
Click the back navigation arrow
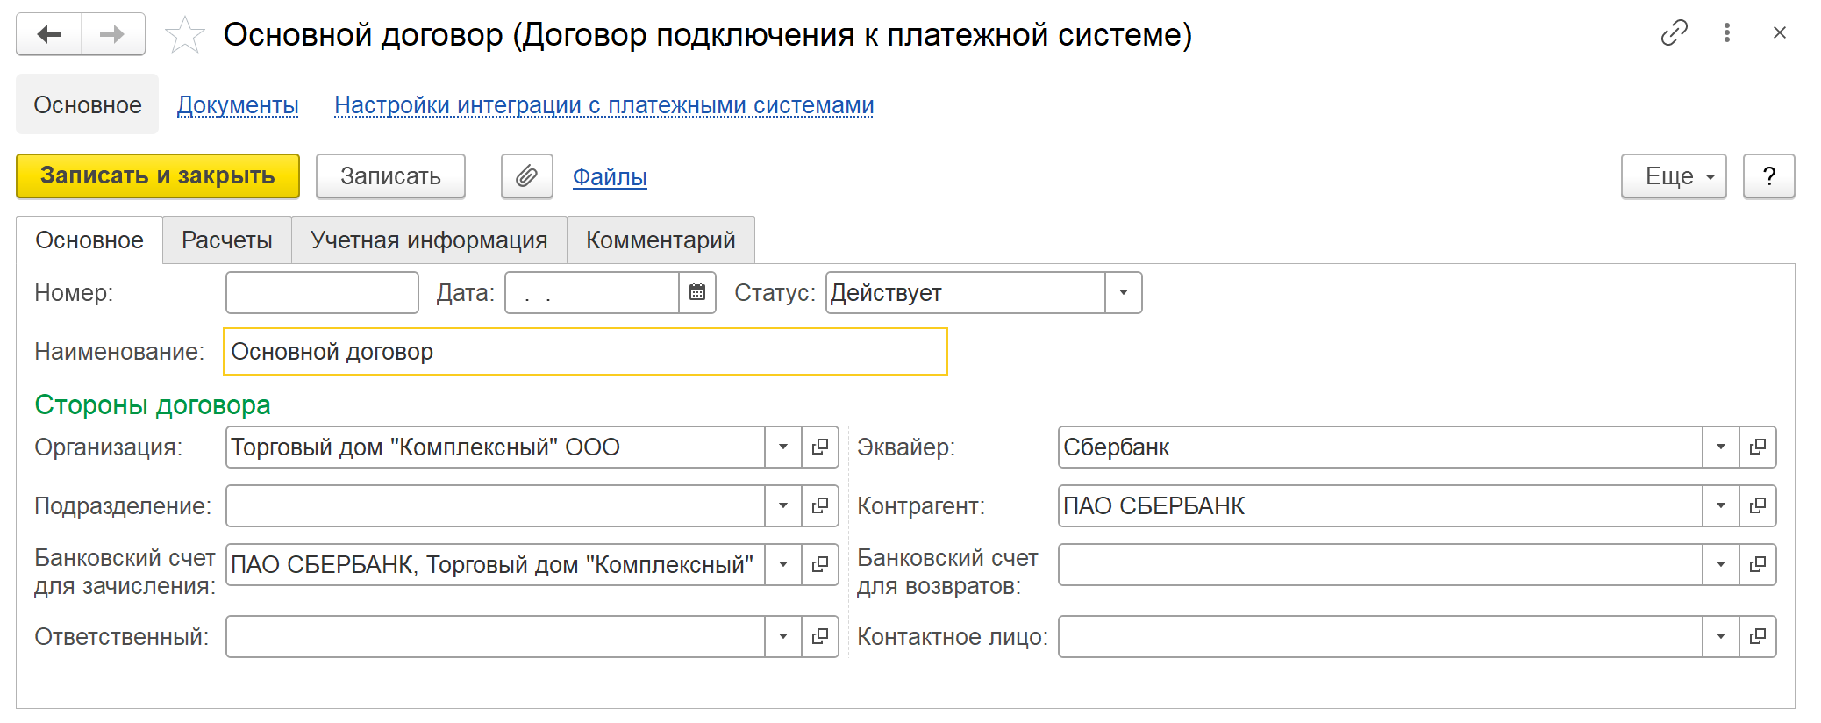pos(49,35)
